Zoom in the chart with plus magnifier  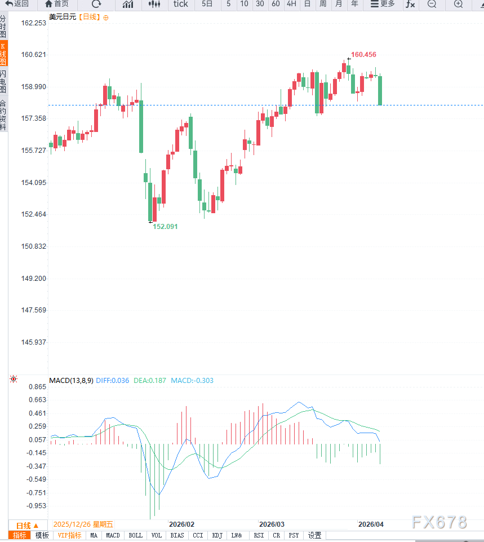pyautogui.click(x=459, y=4)
